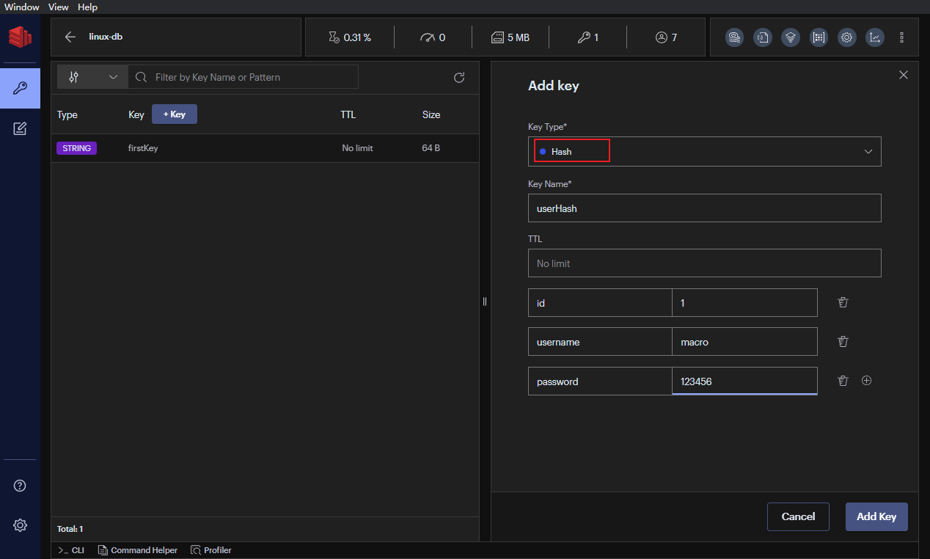This screenshot has width=930, height=559.
Task: Click the commands per second gauge showing 0
Action: pyautogui.click(x=433, y=37)
